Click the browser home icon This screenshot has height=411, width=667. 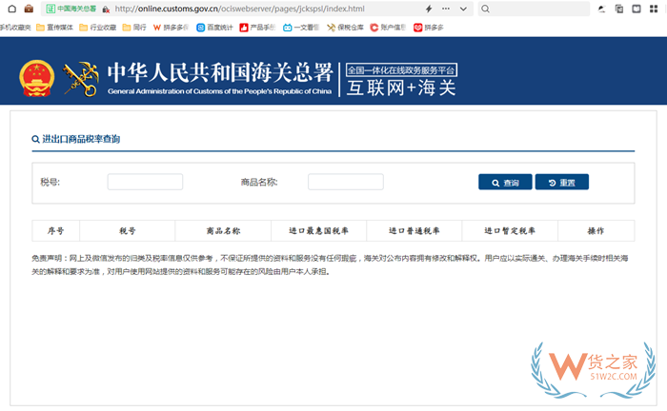tap(11, 9)
